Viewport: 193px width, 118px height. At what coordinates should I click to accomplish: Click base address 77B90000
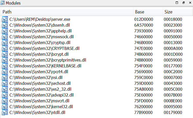point(143,112)
